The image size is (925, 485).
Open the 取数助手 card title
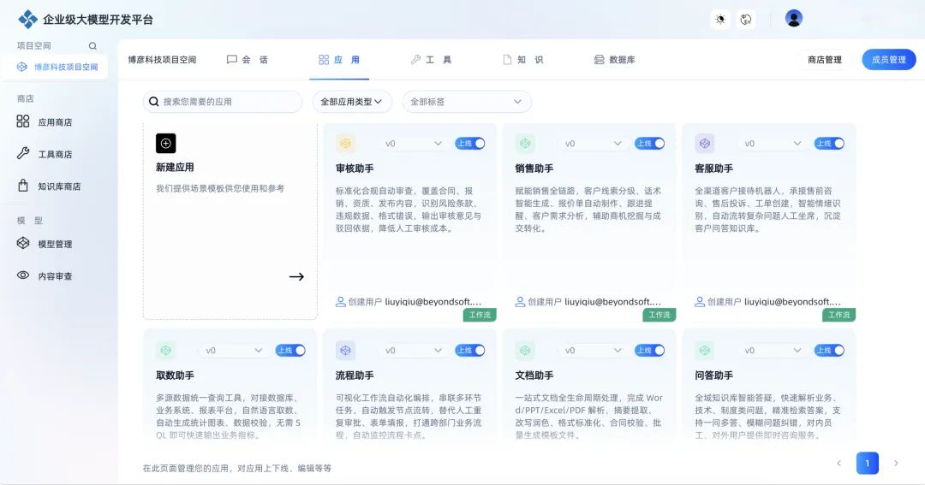click(176, 376)
